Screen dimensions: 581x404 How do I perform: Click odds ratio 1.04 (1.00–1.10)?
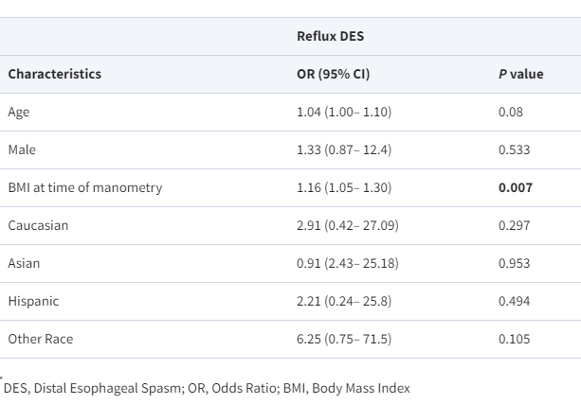[x=343, y=112]
